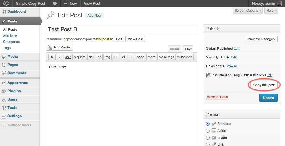Open the Categories submenu item
The width and height of the screenshot is (285, 146).
[11, 42]
